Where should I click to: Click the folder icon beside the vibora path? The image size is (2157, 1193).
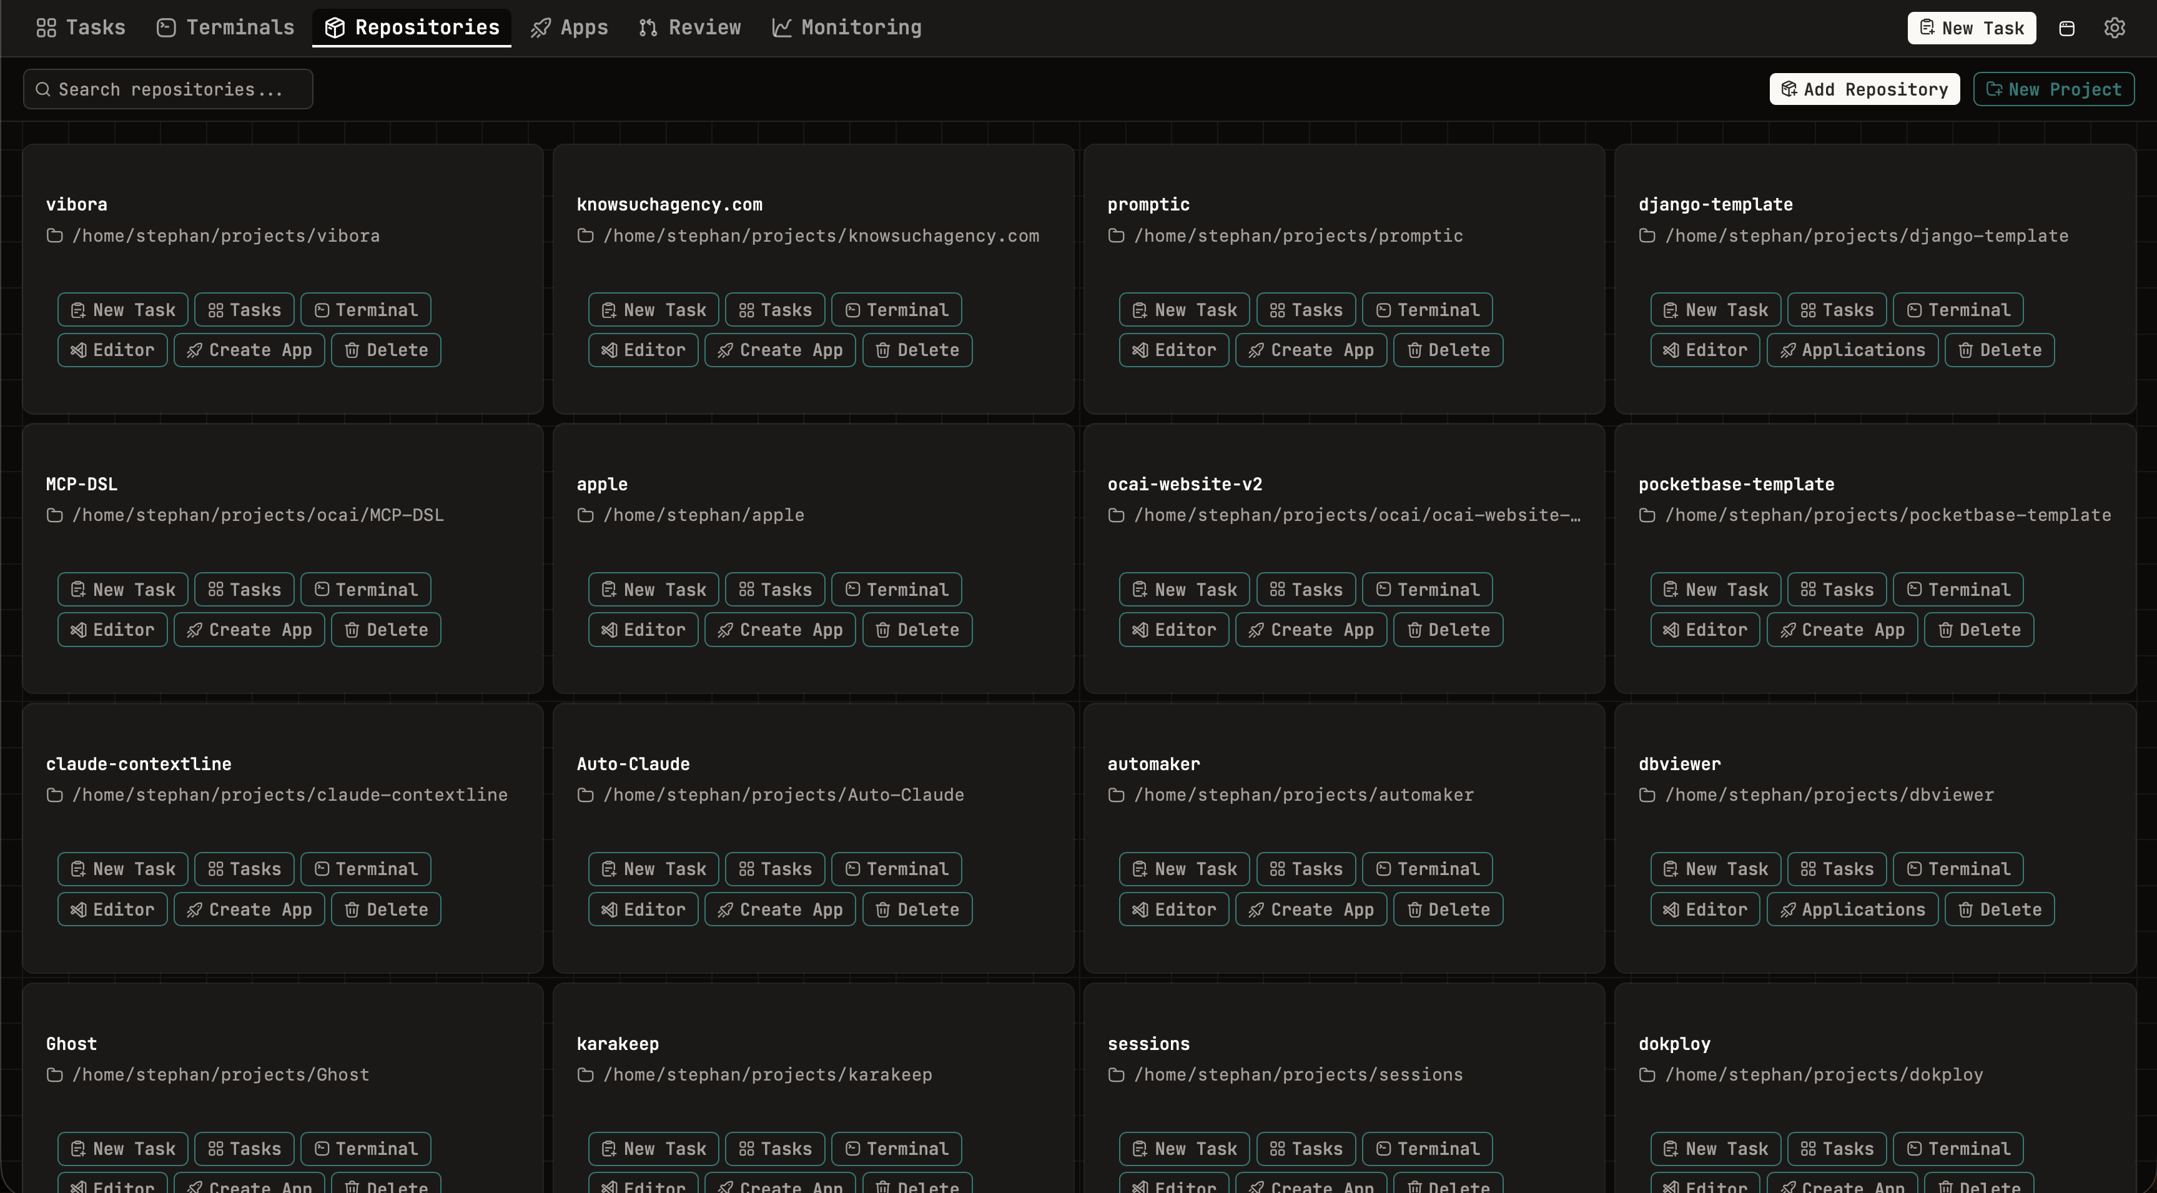54,235
